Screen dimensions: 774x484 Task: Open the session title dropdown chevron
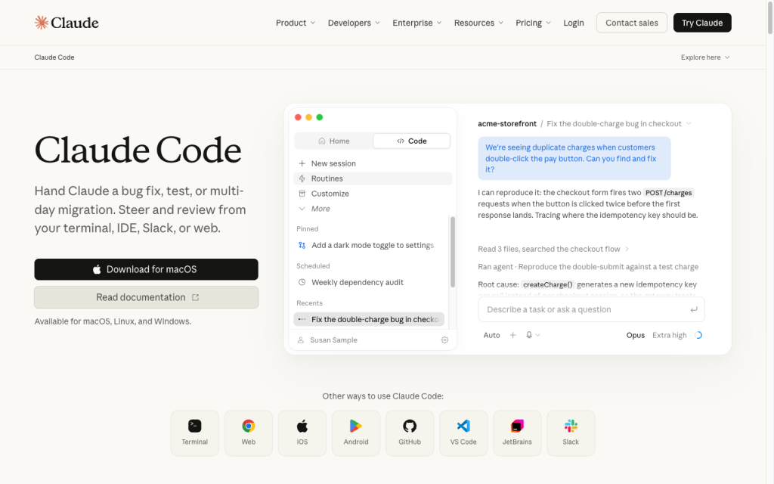point(689,123)
